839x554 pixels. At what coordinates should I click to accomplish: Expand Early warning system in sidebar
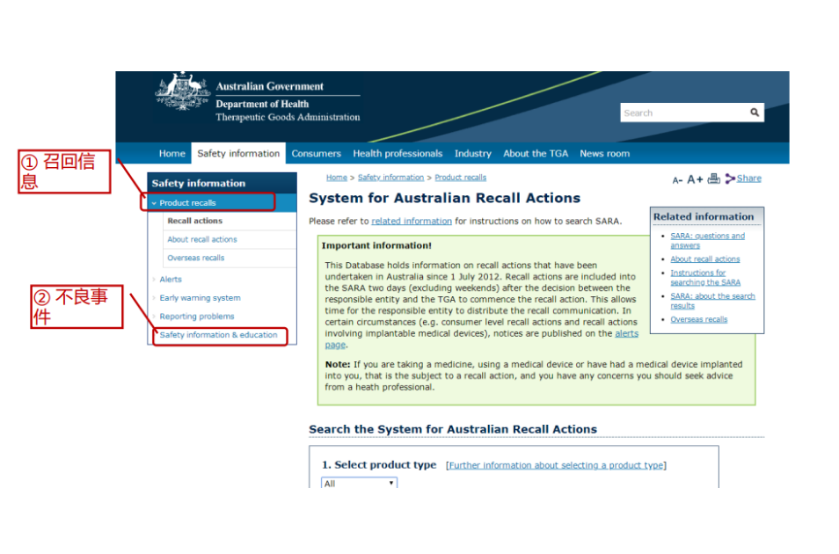coord(200,298)
